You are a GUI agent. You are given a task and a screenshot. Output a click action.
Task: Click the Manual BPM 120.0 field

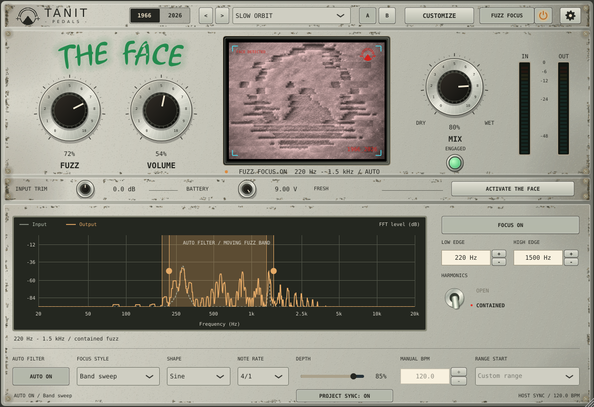425,376
